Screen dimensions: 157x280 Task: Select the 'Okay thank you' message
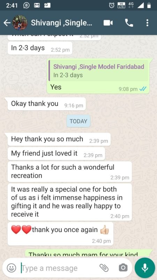coord(47,104)
